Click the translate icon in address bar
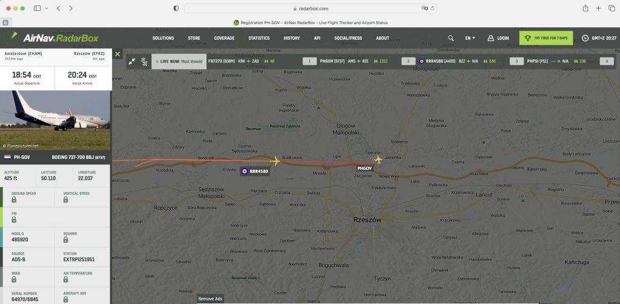Viewport: 620px width, 304px height. (424, 8)
